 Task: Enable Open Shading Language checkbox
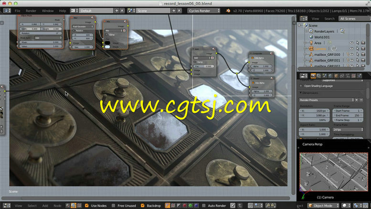(301, 86)
